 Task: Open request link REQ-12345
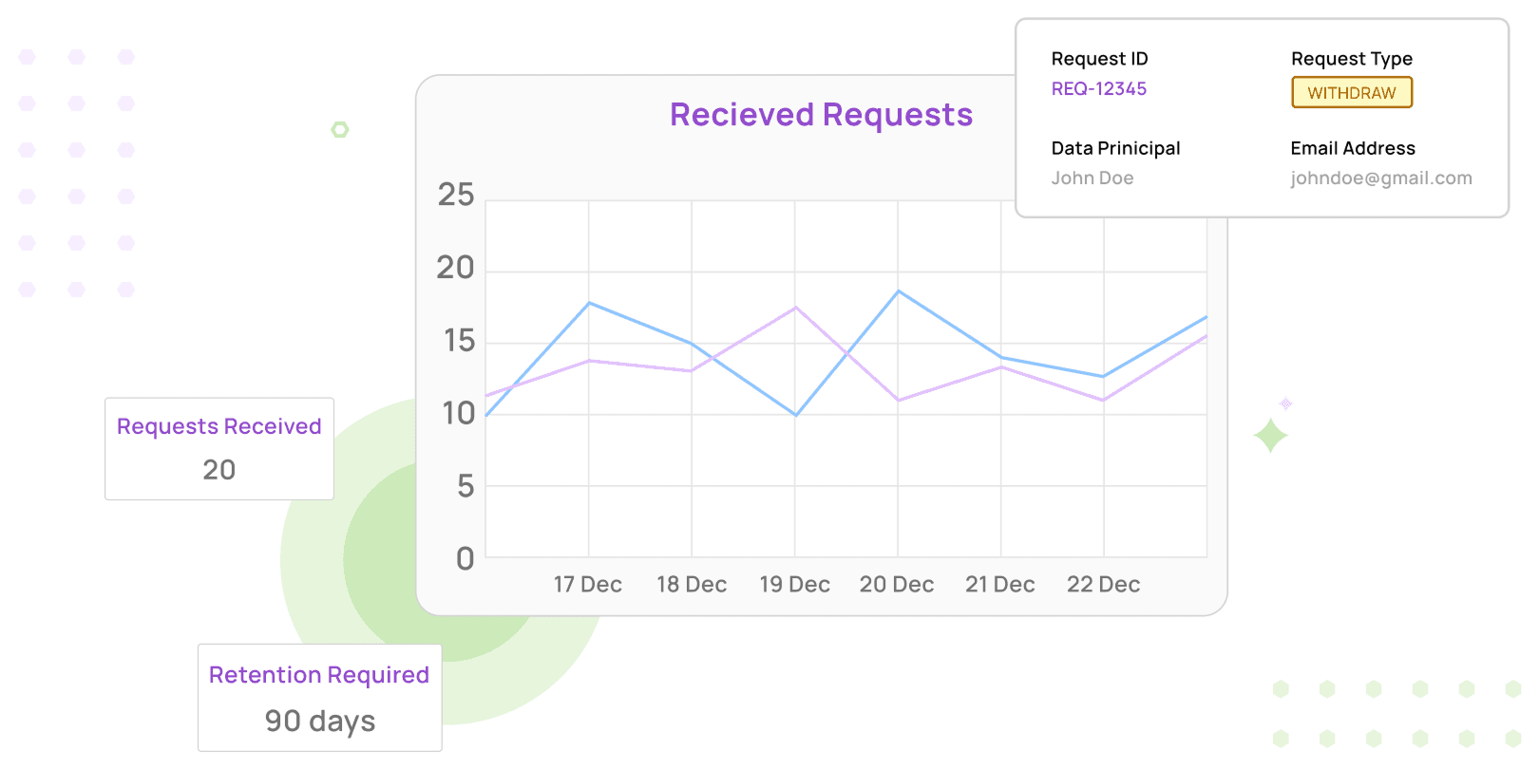1098,88
